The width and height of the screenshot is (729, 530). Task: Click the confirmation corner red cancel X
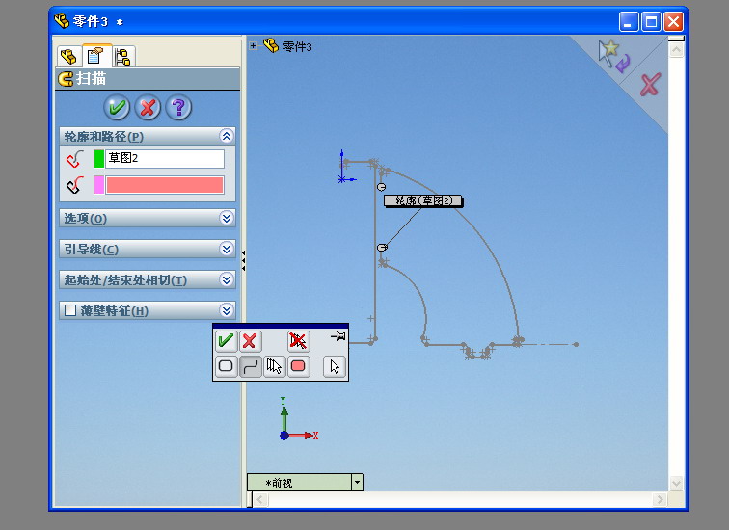(x=650, y=85)
